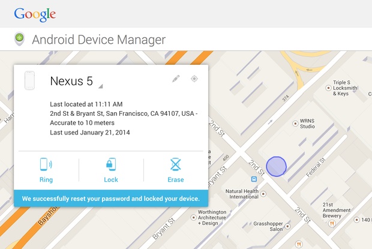Click the successful password reset notification banner
The width and height of the screenshot is (372, 249).
click(111, 199)
